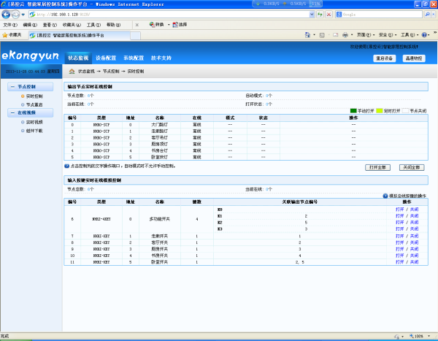The width and height of the screenshot is (438, 341).
Task: Click the blue help icon below output table
Action: 67,166
